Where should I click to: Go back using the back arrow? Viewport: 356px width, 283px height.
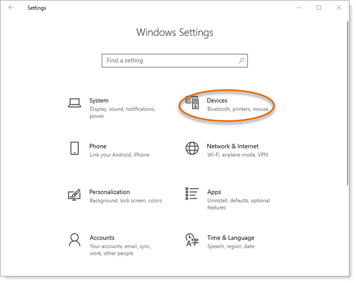point(11,8)
